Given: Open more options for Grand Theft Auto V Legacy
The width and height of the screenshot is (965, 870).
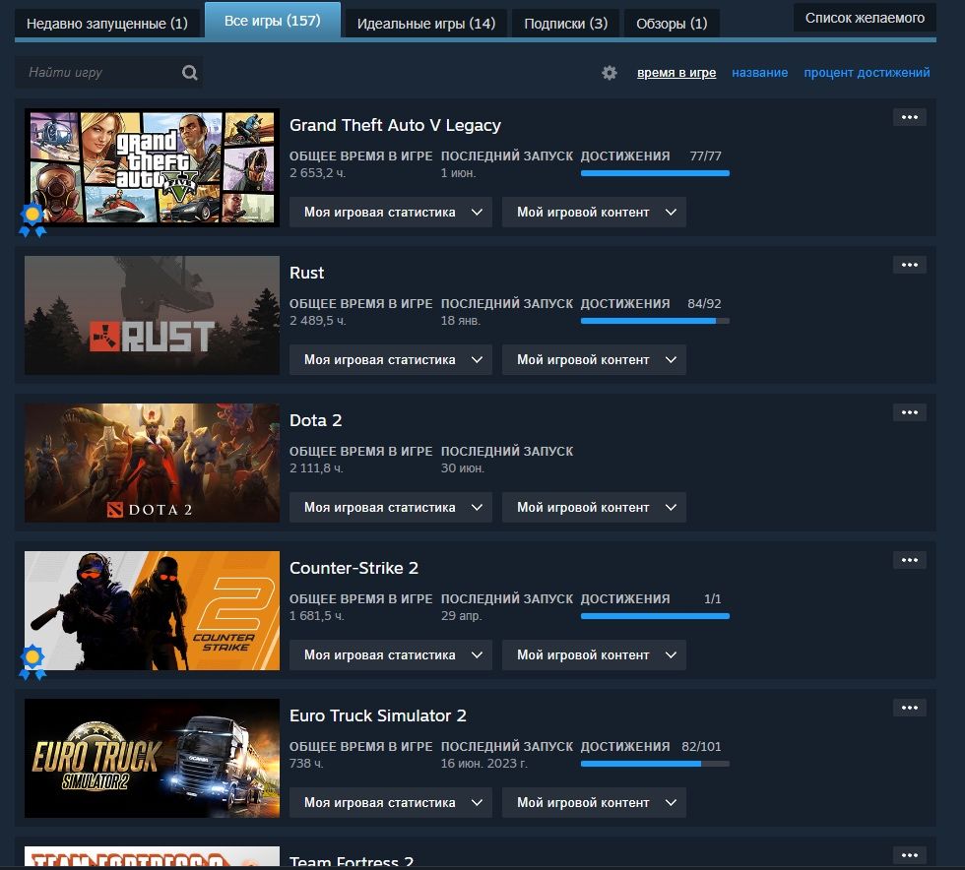Looking at the screenshot, I should click(910, 117).
